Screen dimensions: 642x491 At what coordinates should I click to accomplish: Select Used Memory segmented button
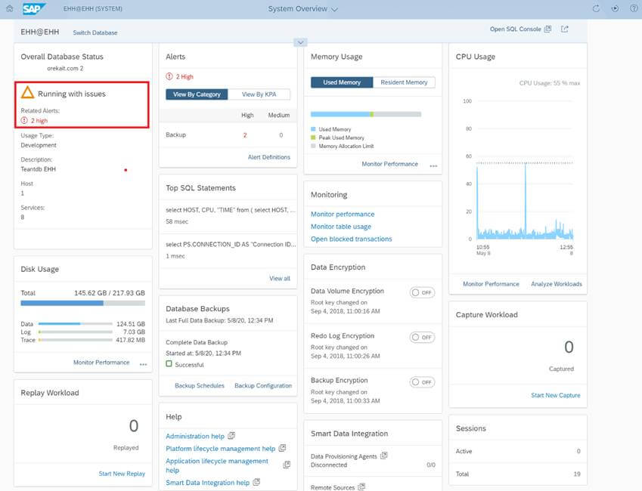342,82
